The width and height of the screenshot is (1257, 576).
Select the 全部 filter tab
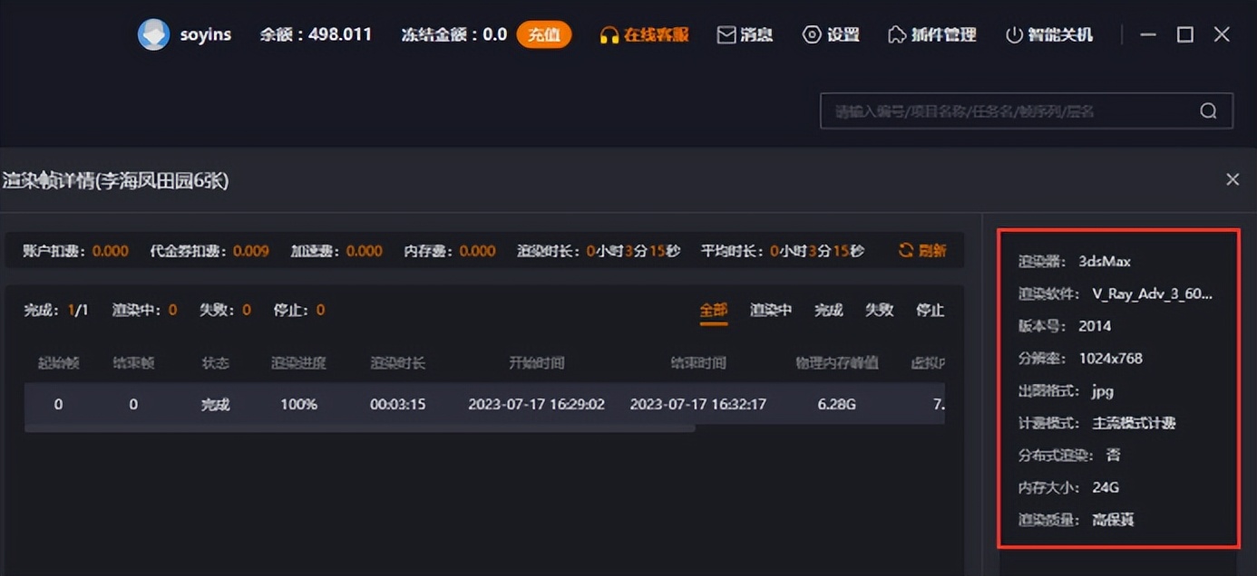(714, 309)
